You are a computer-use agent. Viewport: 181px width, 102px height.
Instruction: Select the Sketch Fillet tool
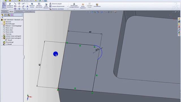[23, 9]
